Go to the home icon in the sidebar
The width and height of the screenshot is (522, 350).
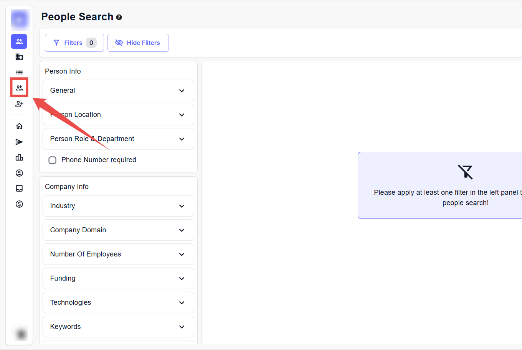coord(19,126)
